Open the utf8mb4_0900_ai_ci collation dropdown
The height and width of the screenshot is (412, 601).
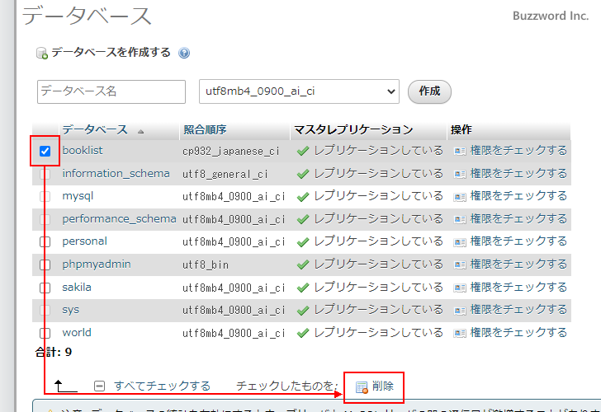[x=299, y=91]
